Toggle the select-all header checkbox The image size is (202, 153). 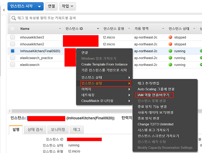pyautogui.click(x=12, y=29)
